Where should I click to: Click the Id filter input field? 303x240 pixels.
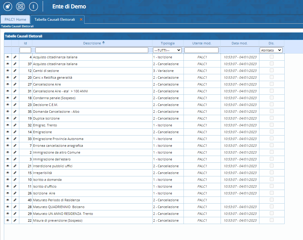[25, 50]
